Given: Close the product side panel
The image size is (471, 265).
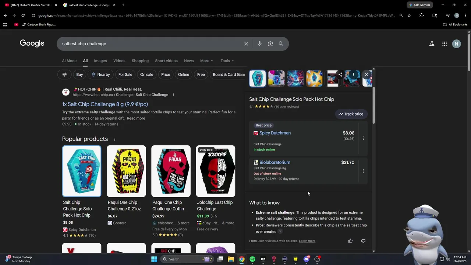Looking at the screenshot, I should click(x=366, y=75).
